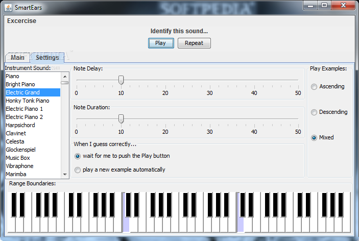Select Electric Grand instrument

(x=33, y=92)
